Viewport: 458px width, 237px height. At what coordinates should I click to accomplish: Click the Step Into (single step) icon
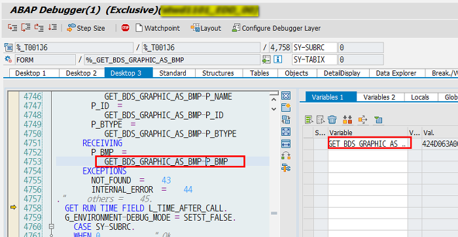12,27
